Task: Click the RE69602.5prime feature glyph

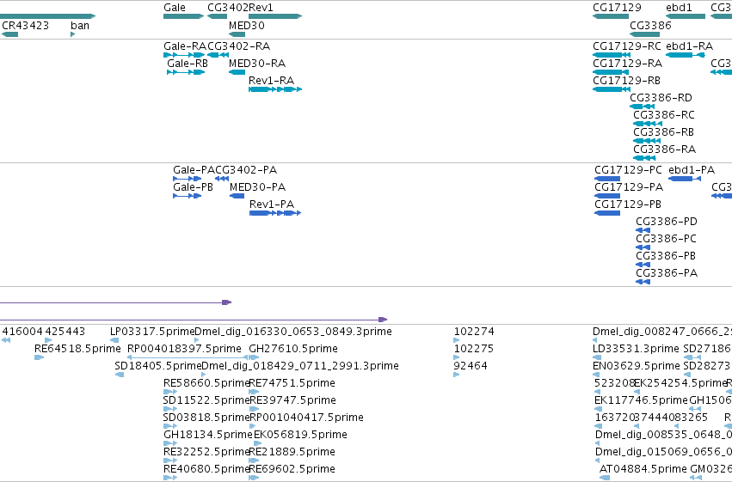Action: coord(254,479)
